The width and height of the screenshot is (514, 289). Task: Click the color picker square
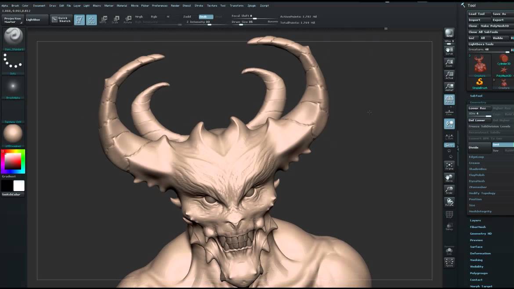(x=13, y=162)
